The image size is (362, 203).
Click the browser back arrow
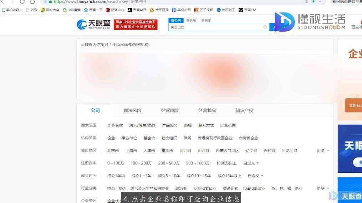tap(3, 2)
